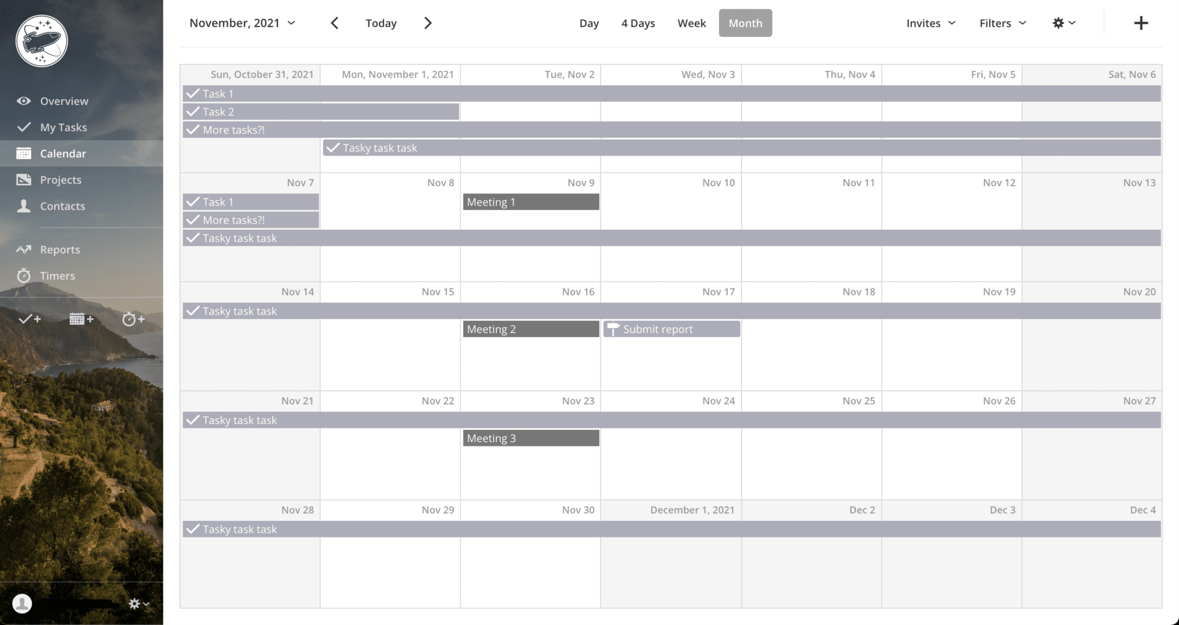Click the plus button to add entry

(1141, 23)
